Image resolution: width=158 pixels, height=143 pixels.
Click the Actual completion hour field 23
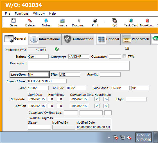97,106
